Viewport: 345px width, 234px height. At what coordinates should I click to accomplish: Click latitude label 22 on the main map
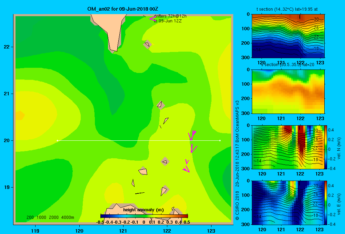pos(7,47)
